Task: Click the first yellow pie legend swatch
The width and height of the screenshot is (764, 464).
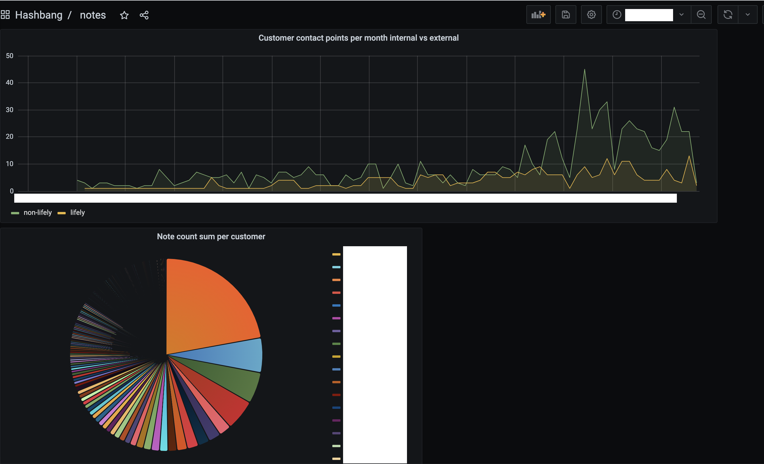Action: pos(336,254)
